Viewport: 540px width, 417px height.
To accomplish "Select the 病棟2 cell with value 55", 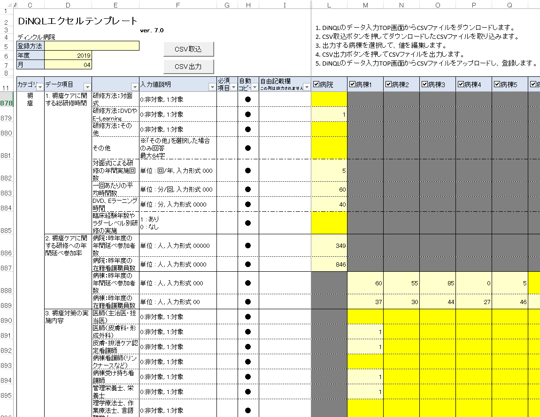I will [x=401, y=283].
